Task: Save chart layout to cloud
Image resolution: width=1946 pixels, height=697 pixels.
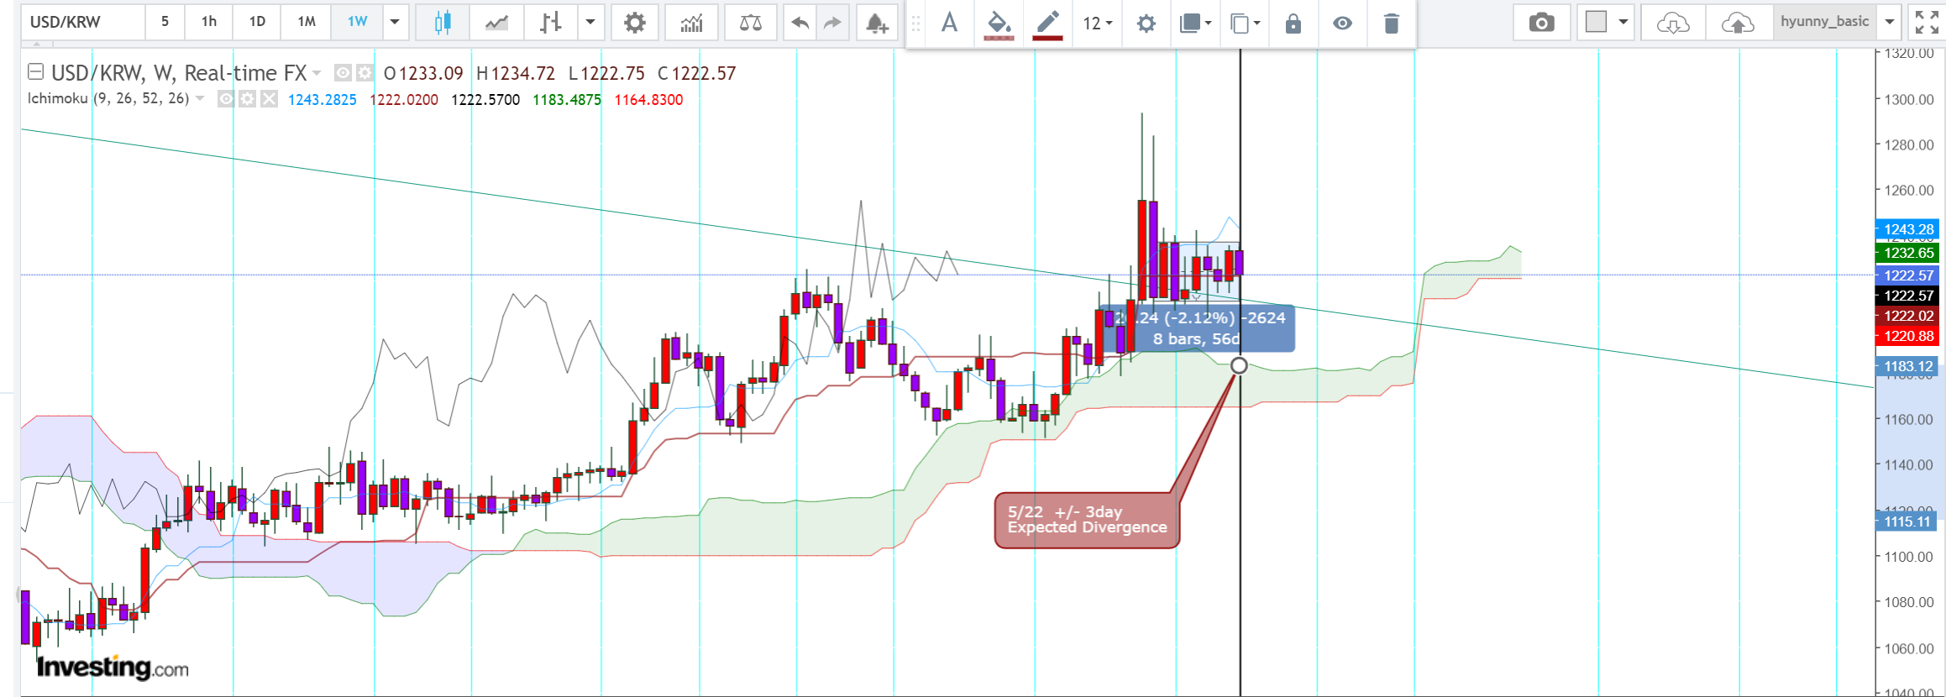Action: [x=1738, y=23]
